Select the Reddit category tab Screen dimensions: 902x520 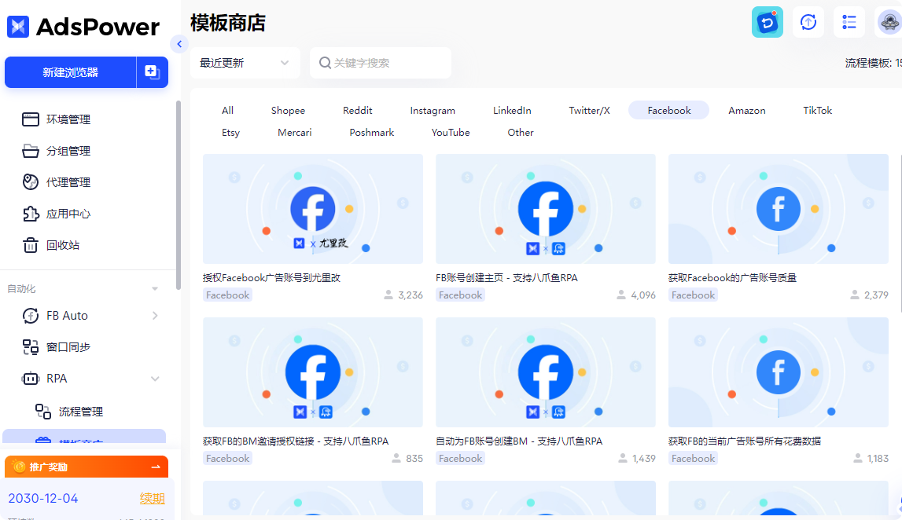click(357, 110)
